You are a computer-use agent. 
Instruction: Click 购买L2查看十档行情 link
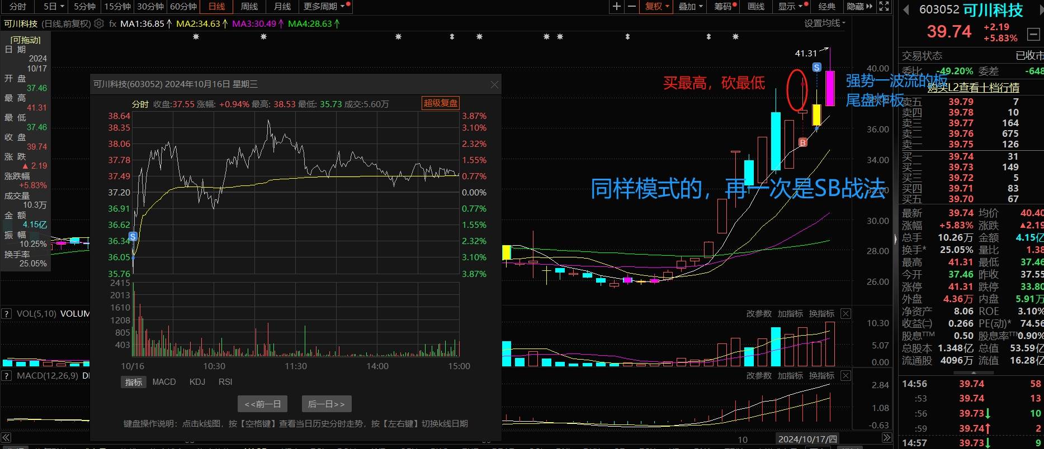pos(973,88)
